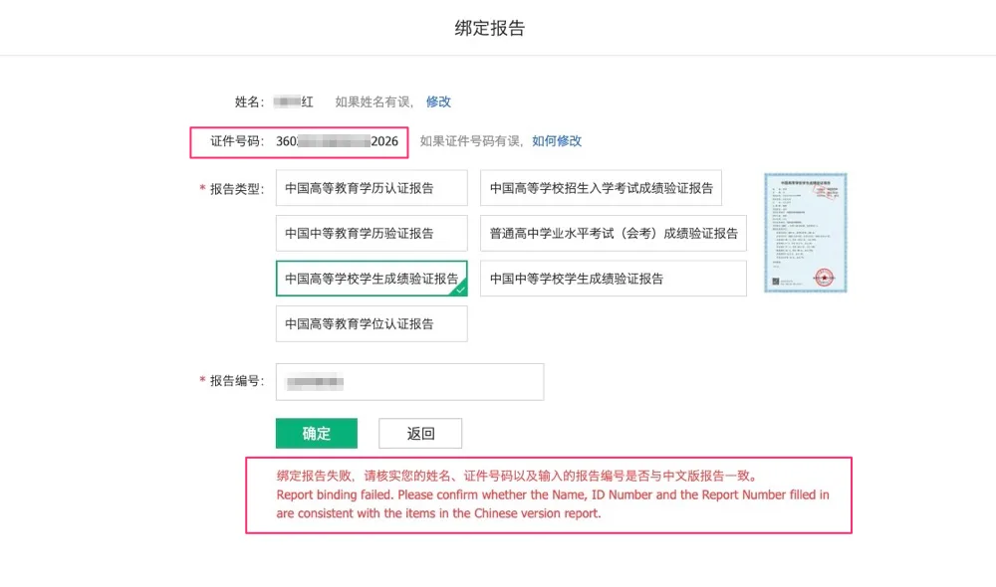Select 中国中等教育学历验证报告 report type
Viewport: 996px width, 587px height.
click(x=371, y=233)
